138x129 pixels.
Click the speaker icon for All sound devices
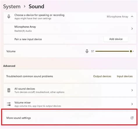click(x=9, y=90)
